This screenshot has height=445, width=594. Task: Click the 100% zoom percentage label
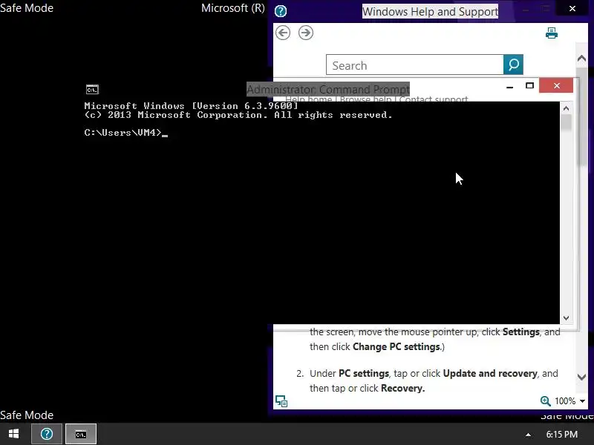pos(565,401)
